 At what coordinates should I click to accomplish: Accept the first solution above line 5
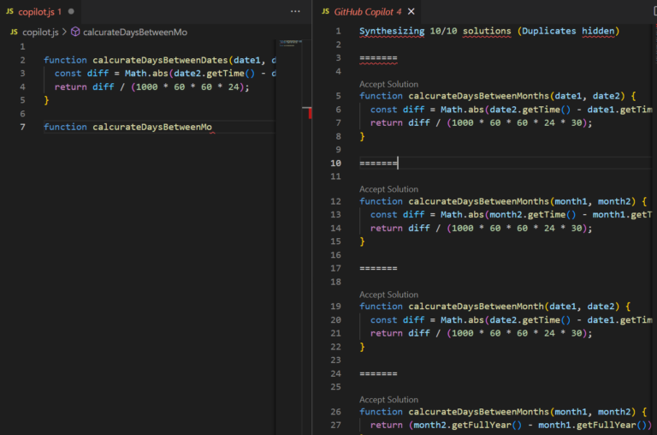tap(388, 84)
